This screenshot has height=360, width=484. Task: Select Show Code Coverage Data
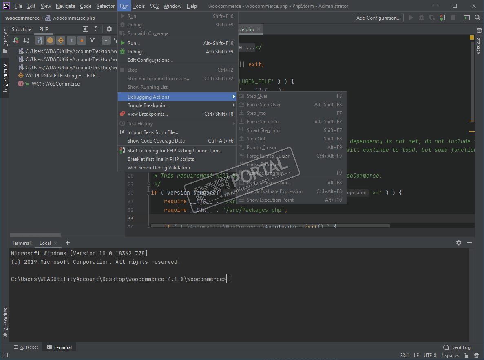(x=177, y=141)
